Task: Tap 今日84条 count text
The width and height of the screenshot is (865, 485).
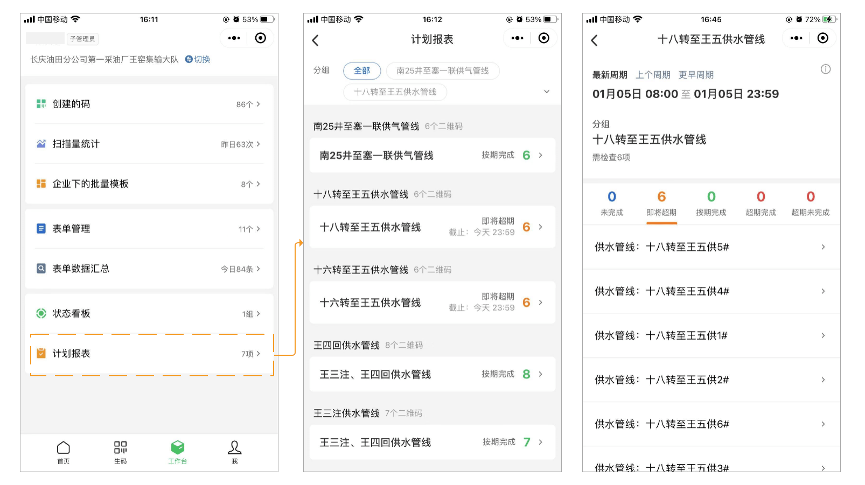Action: [237, 269]
